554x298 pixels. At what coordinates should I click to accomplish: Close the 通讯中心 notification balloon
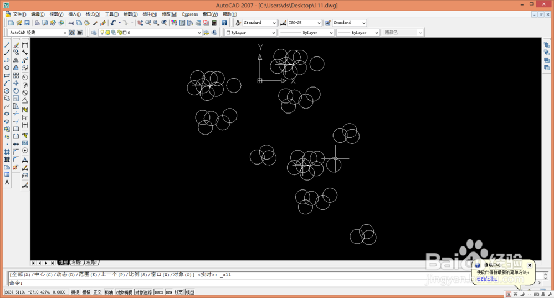530,265
